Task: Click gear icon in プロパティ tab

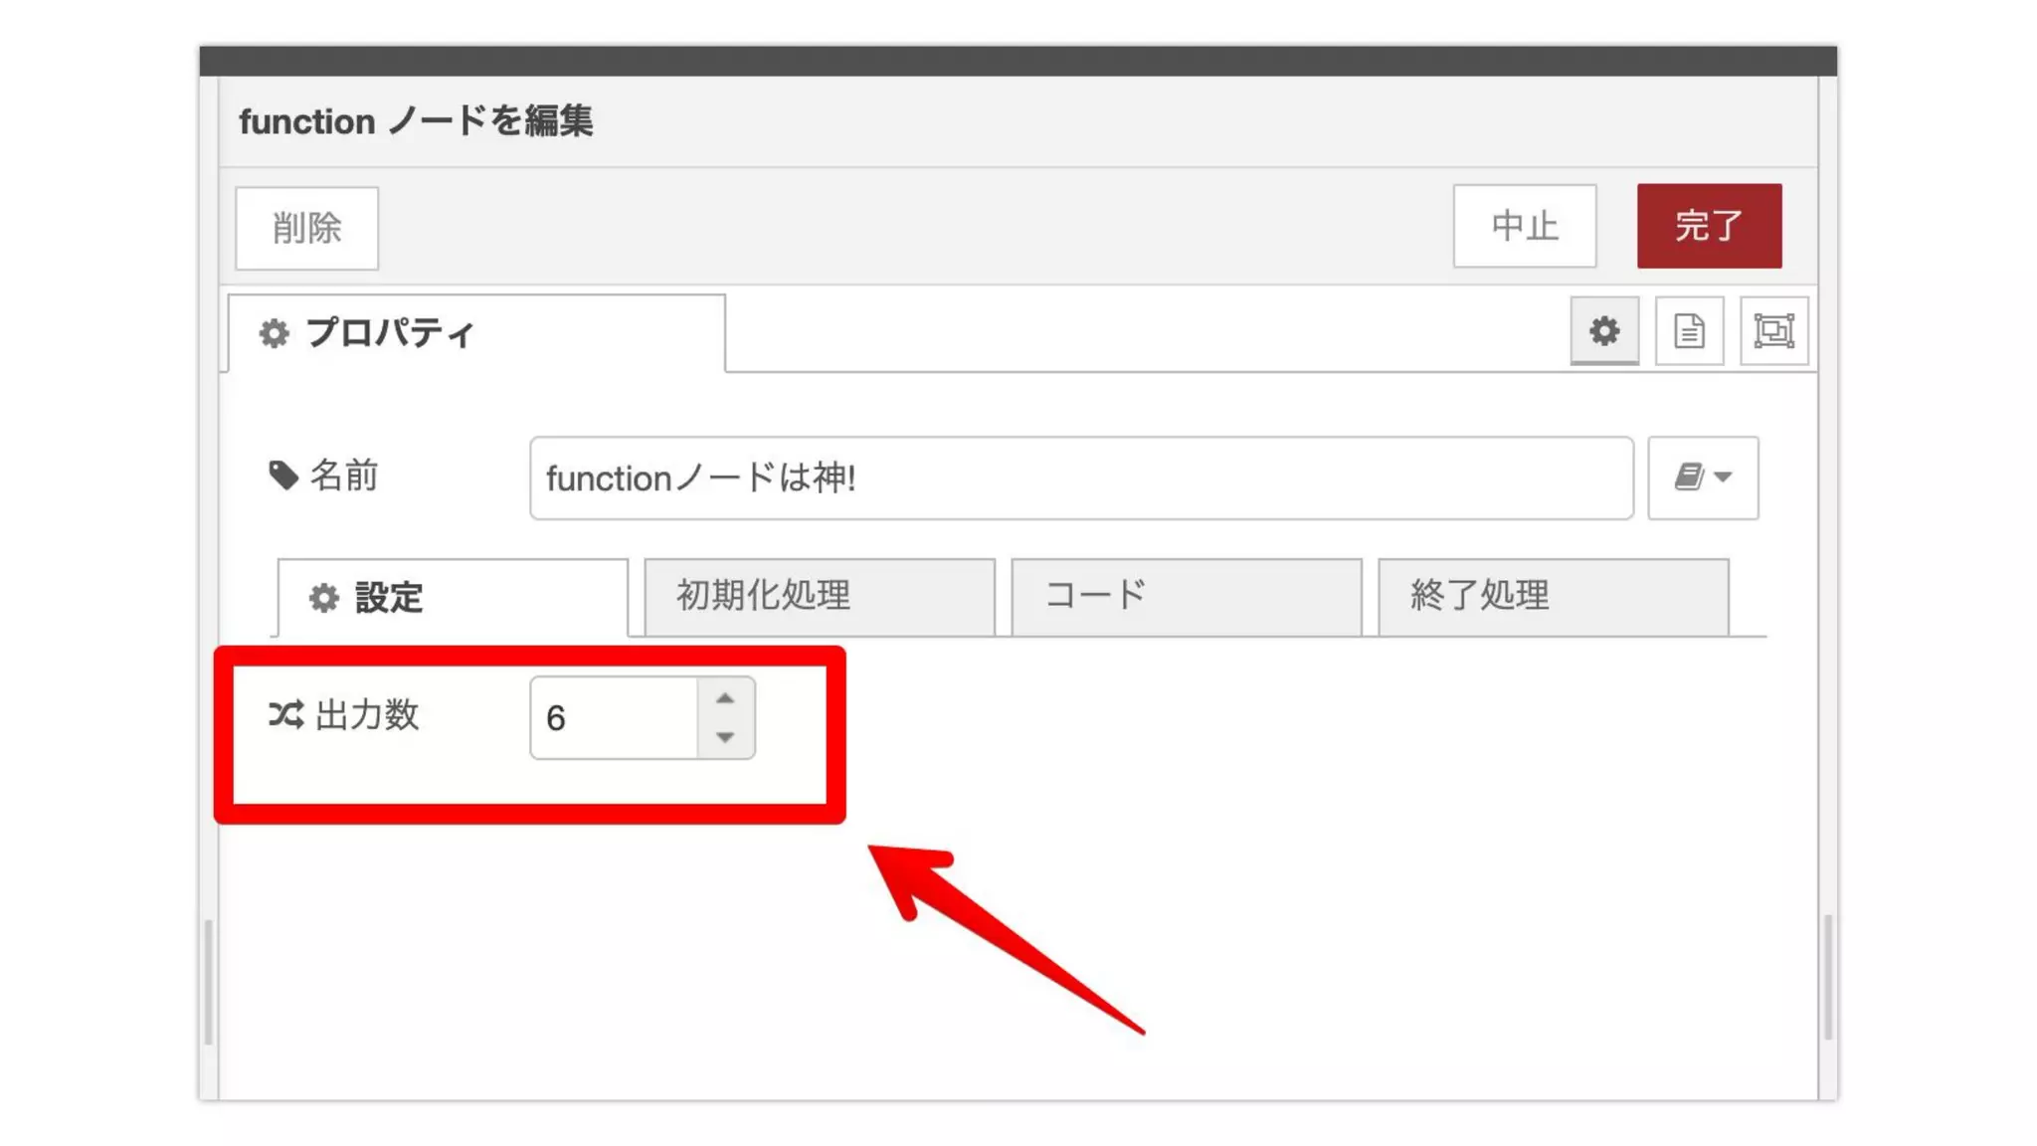Action: click(274, 333)
